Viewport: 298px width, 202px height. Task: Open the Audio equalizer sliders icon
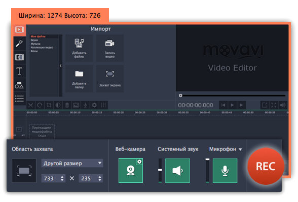click(x=103, y=105)
